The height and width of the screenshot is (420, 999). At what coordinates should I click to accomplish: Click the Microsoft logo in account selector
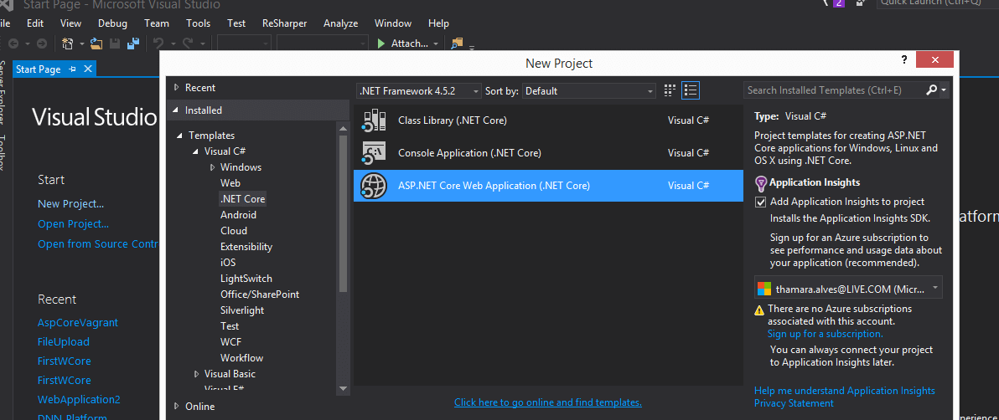pos(763,289)
